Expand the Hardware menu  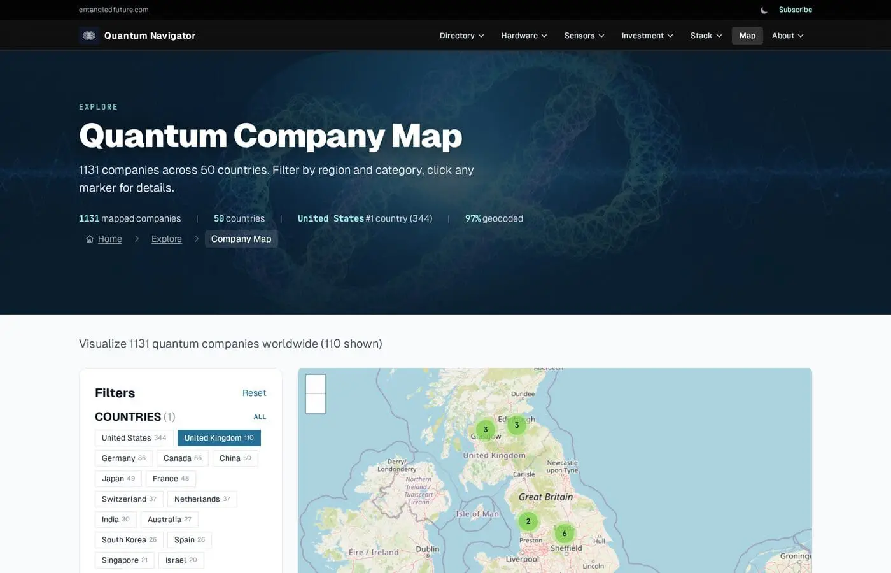click(x=524, y=36)
